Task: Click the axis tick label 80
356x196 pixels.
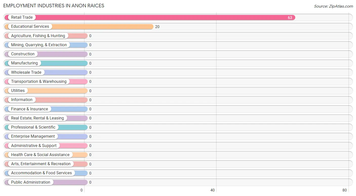Action: click(x=345, y=190)
